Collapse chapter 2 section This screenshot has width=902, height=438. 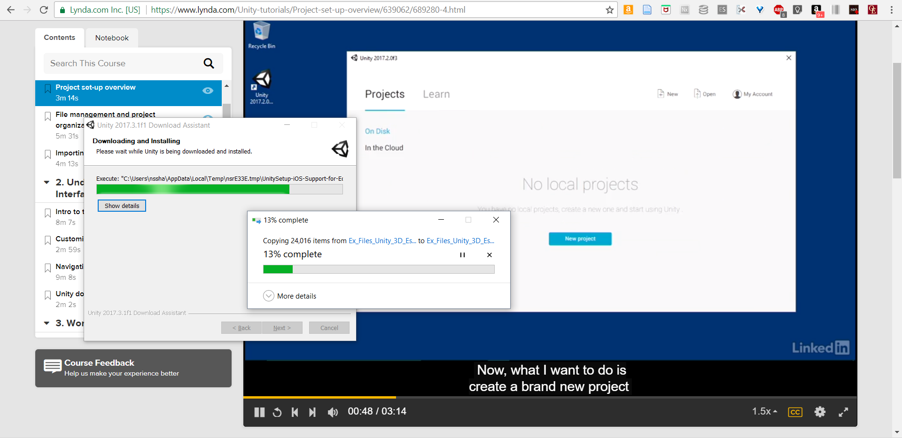coord(47,182)
